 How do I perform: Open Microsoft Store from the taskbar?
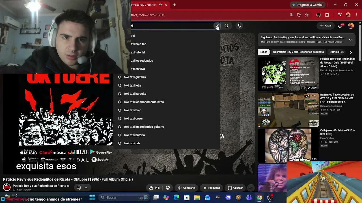187,197
